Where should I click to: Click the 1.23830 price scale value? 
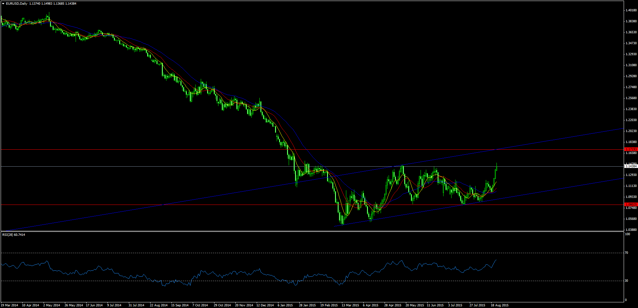(631, 109)
